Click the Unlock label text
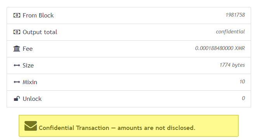The image size is (255, 140). pos(32,99)
